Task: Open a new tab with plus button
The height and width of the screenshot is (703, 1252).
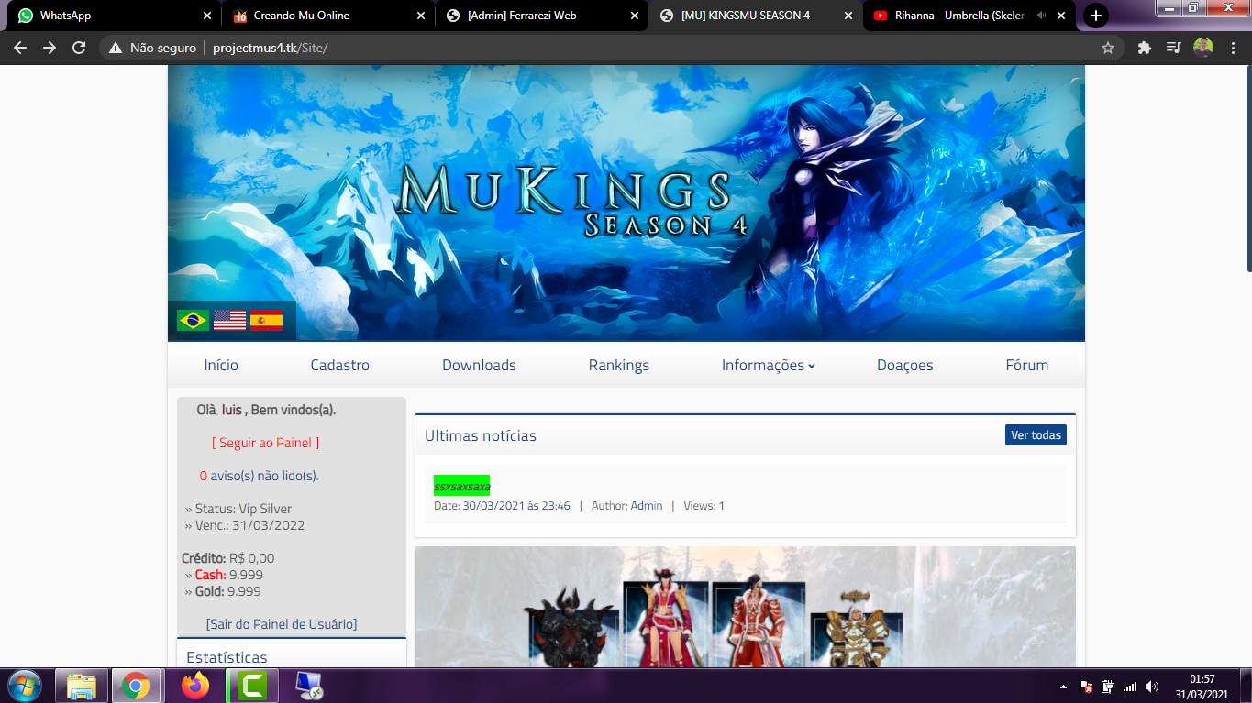Action: click(1096, 16)
